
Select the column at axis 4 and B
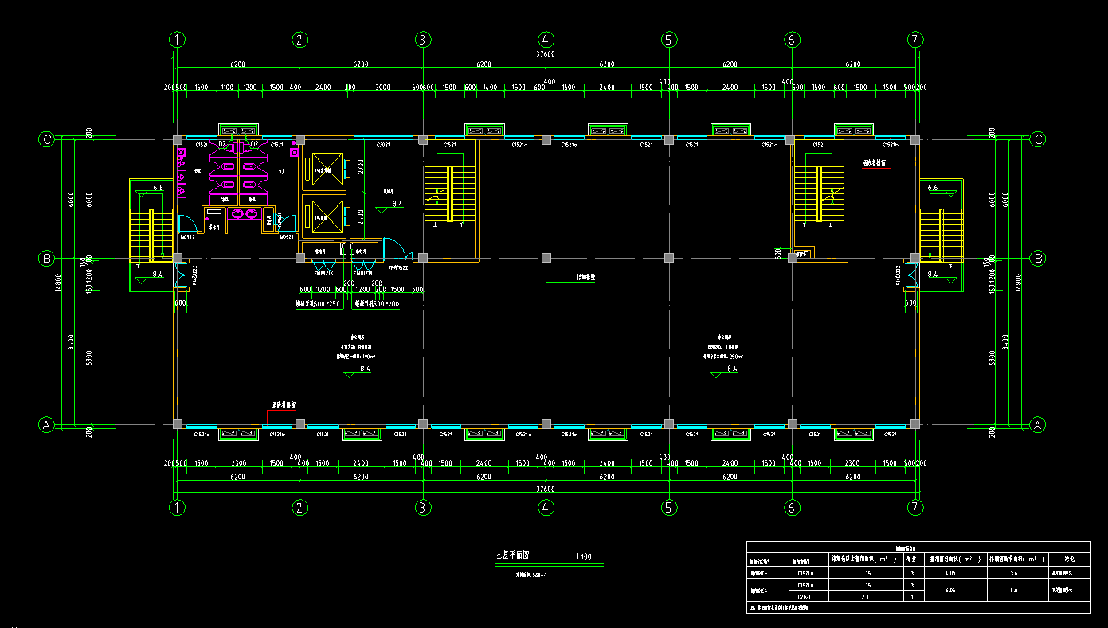546,258
